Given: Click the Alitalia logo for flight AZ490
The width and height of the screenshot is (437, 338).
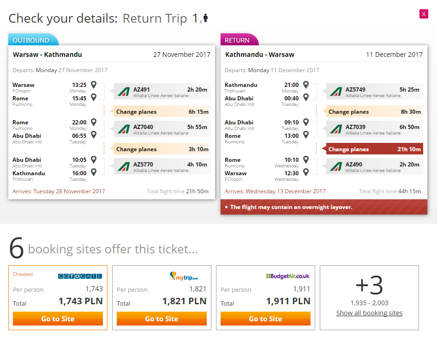Looking at the screenshot, I should 336,166.
